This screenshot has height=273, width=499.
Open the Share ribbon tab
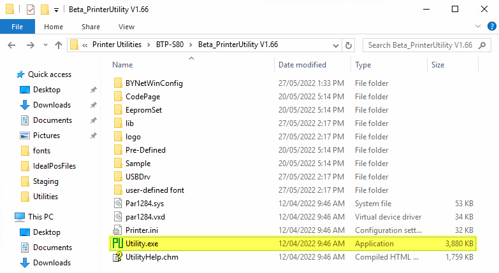tap(90, 27)
